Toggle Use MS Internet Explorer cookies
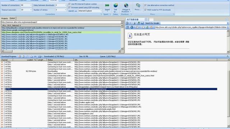Screen dimensions: 230x129 point(69,4)
